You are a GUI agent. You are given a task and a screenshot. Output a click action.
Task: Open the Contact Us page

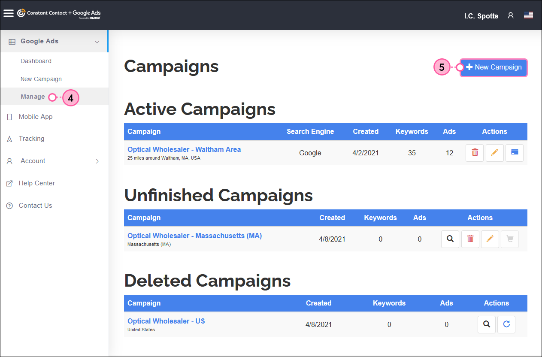click(35, 206)
